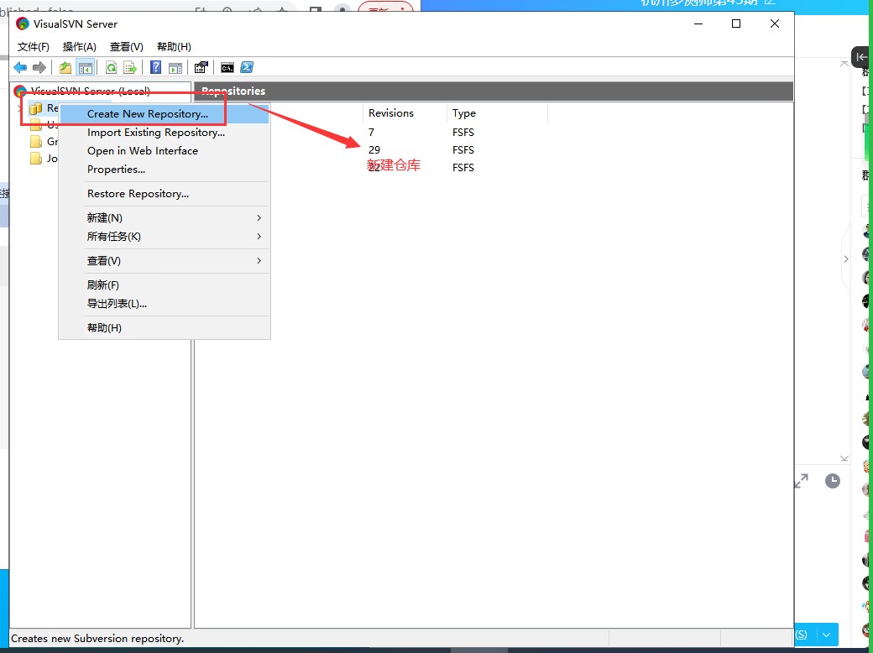Click the blue Help question mark icon
The width and height of the screenshot is (873, 653).
coord(156,67)
